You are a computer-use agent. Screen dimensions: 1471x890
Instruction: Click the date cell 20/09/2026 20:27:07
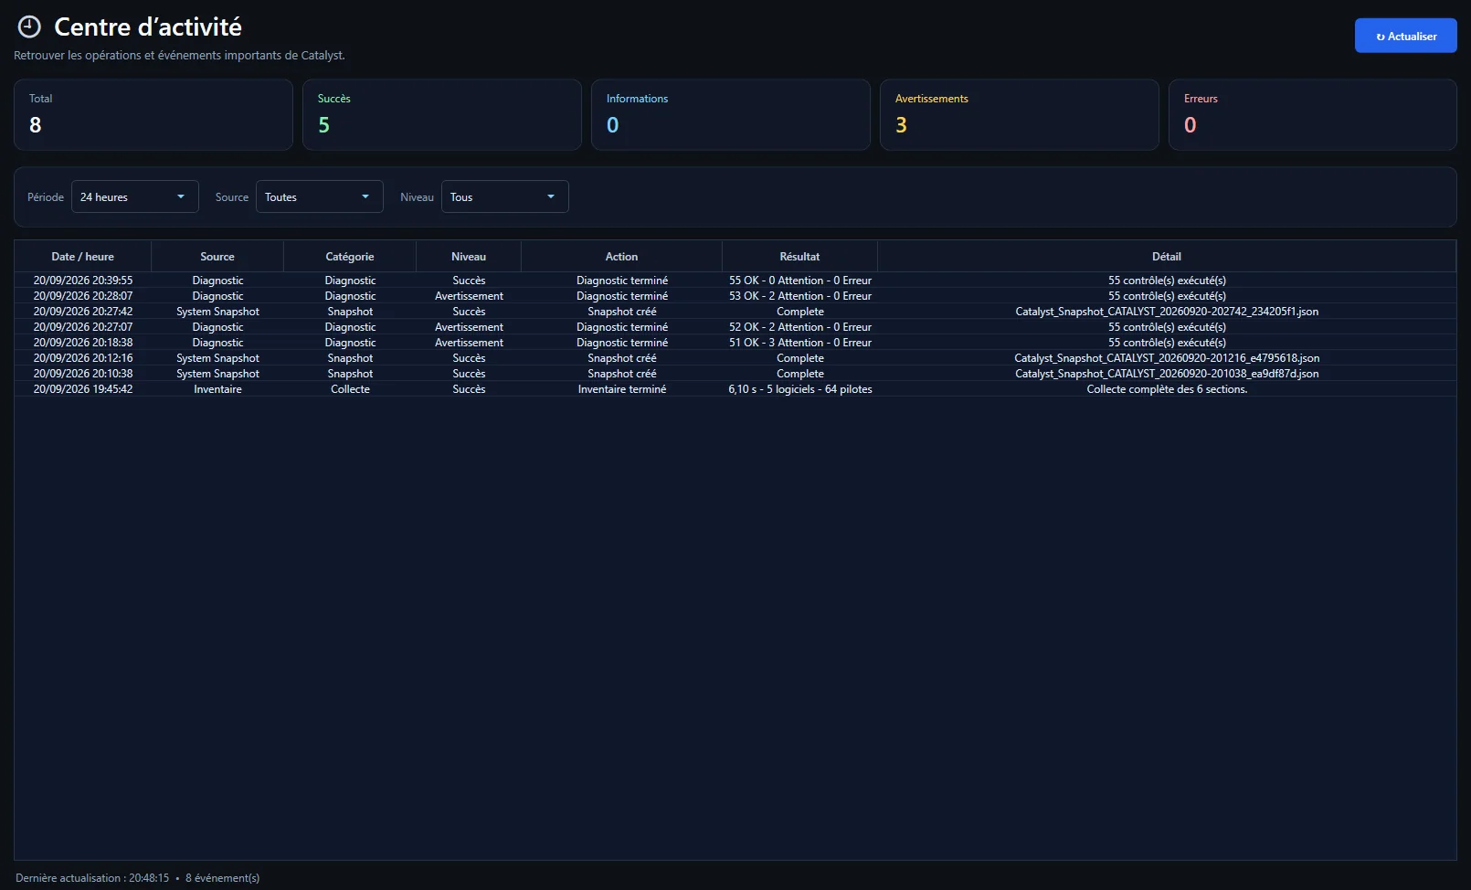[83, 327]
